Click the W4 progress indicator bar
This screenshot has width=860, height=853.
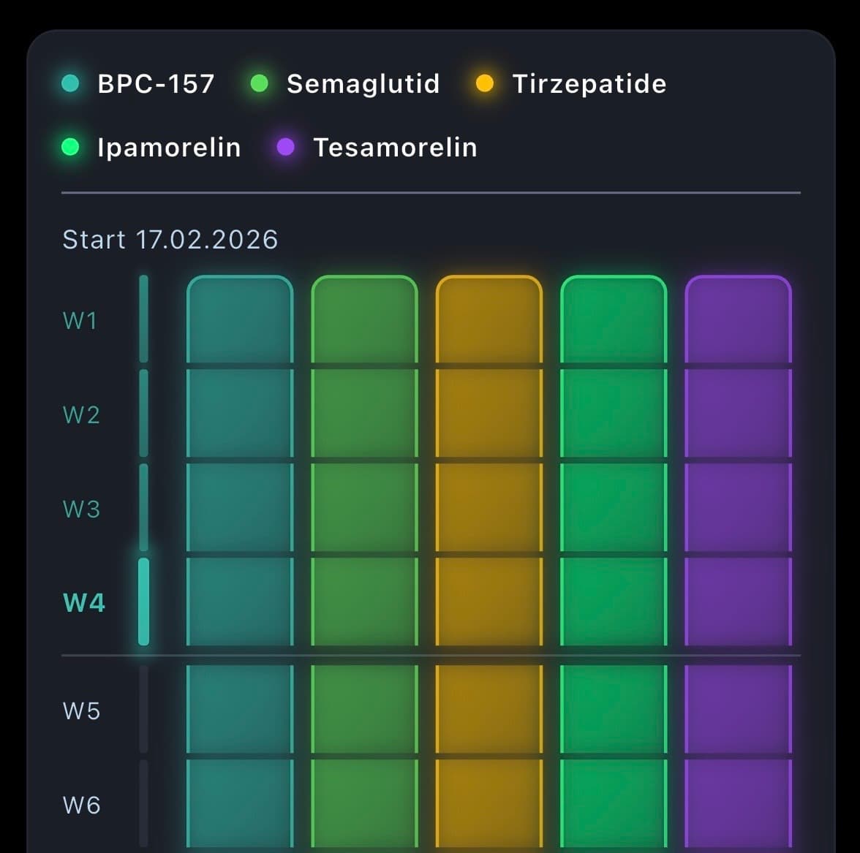[143, 601]
